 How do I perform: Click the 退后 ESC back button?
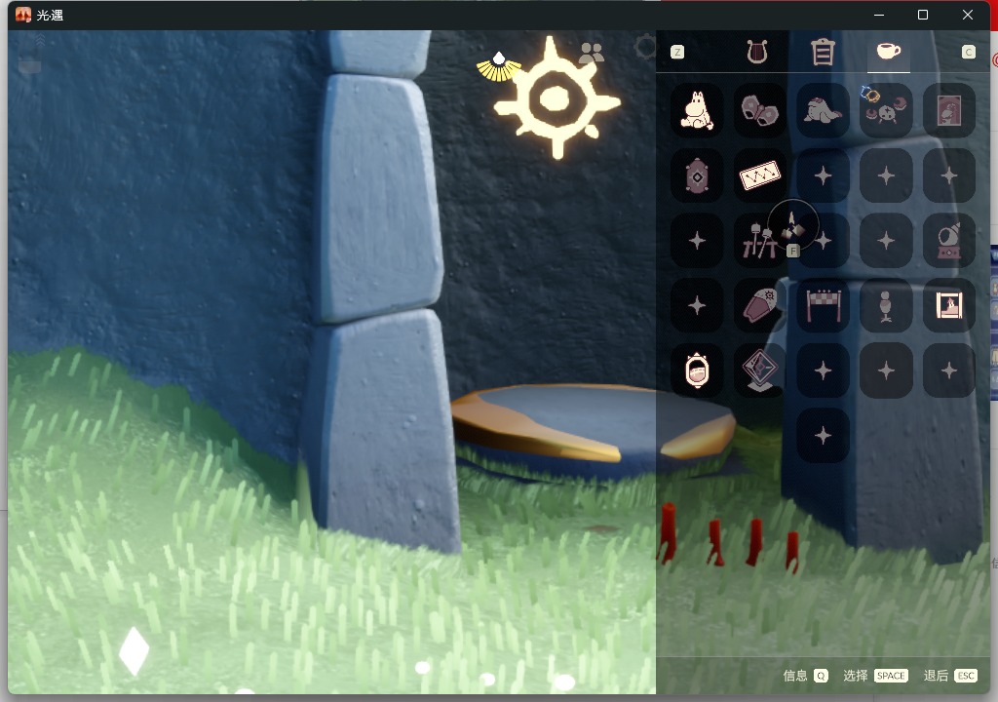(x=950, y=676)
